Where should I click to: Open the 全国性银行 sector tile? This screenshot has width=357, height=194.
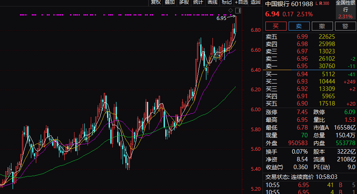tap(346, 9)
